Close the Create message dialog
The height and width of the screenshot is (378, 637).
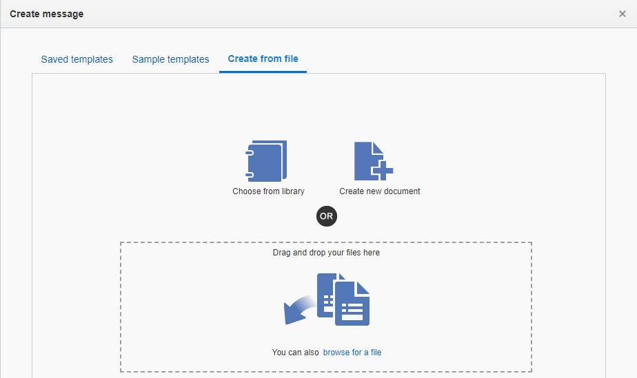click(x=622, y=14)
